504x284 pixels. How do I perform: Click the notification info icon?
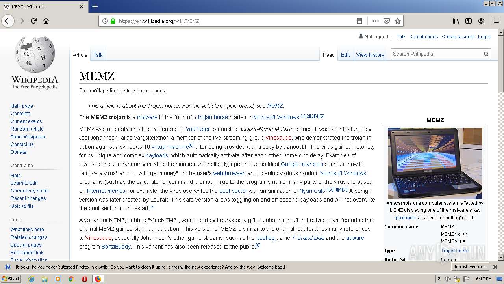pos(7,267)
